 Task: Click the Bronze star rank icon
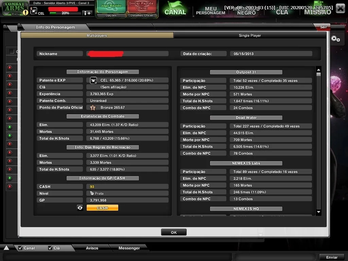(93, 108)
